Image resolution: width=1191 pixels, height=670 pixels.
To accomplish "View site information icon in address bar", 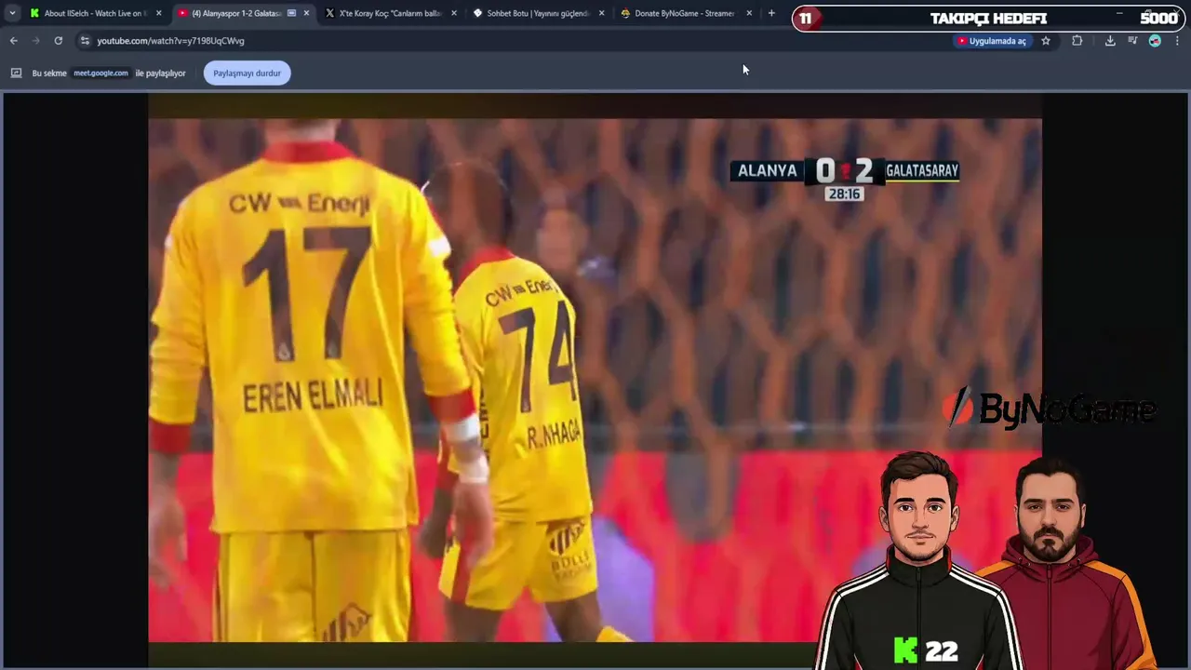I will [85, 41].
